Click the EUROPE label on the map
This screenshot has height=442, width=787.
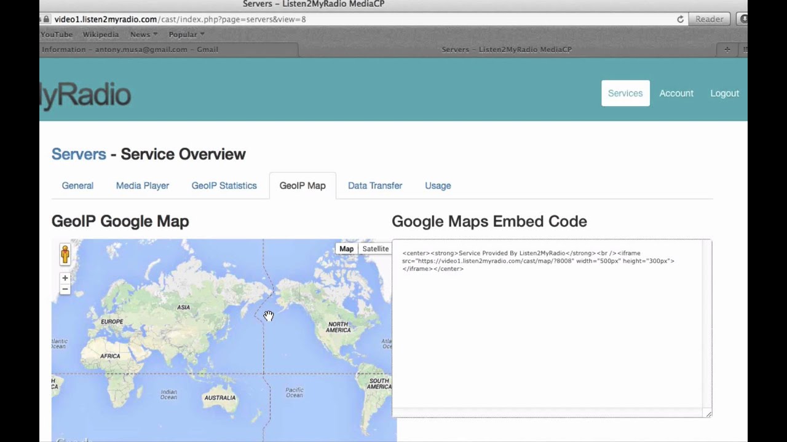click(x=112, y=322)
